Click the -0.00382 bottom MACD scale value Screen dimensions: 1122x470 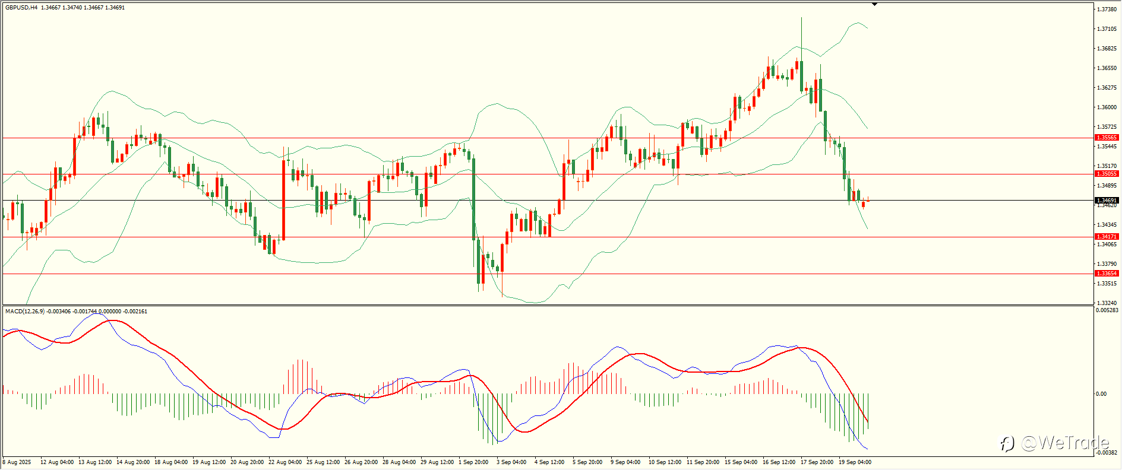tap(1107, 453)
